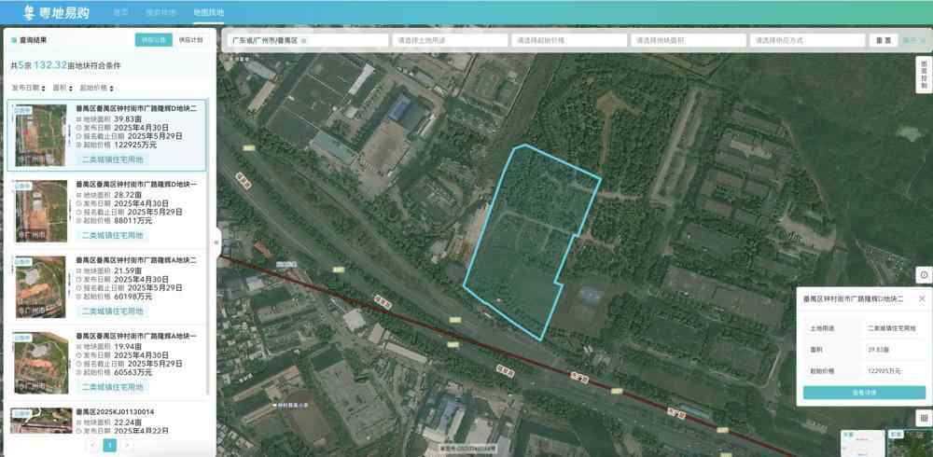The image size is (933, 457).
Task: Open the 地图找地 tab
Action: pyautogui.click(x=208, y=12)
